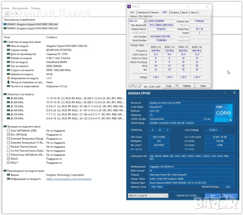The image size is (243, 215).
Task: Click the module voltage icon
Action: [9, 78]
